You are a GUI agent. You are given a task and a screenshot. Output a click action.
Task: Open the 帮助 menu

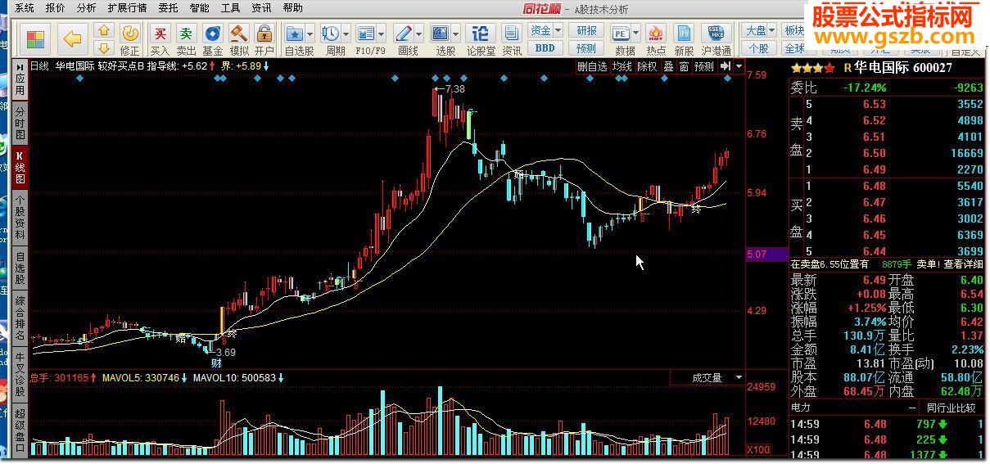[292, 8]
